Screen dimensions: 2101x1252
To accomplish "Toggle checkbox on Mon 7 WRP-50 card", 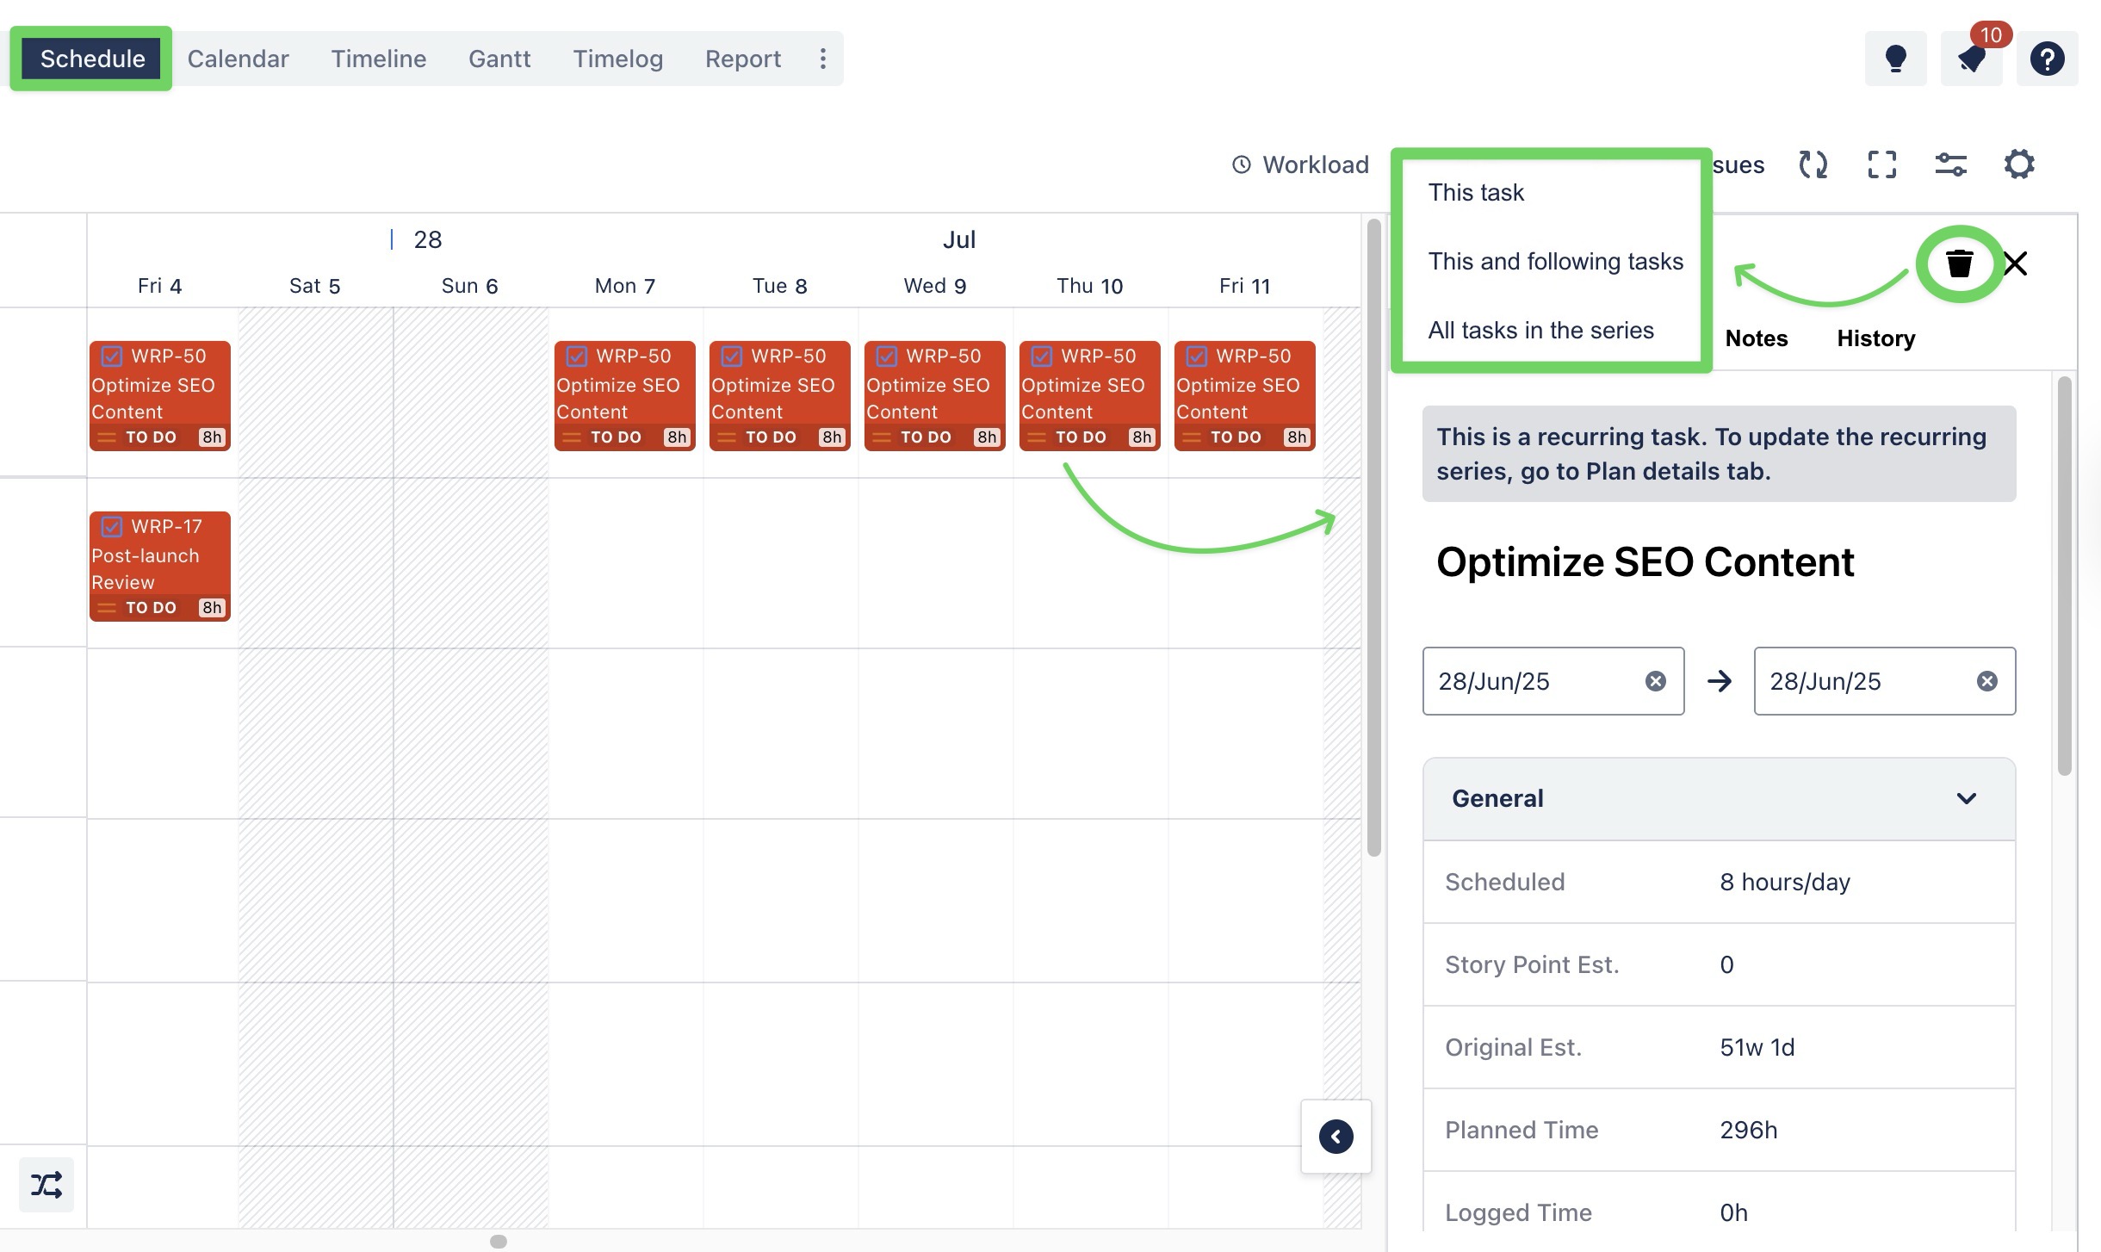I will (577, 356).
